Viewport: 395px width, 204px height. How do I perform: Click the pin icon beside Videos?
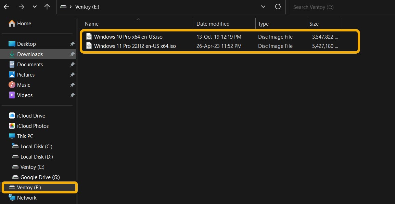click(72, 95)
